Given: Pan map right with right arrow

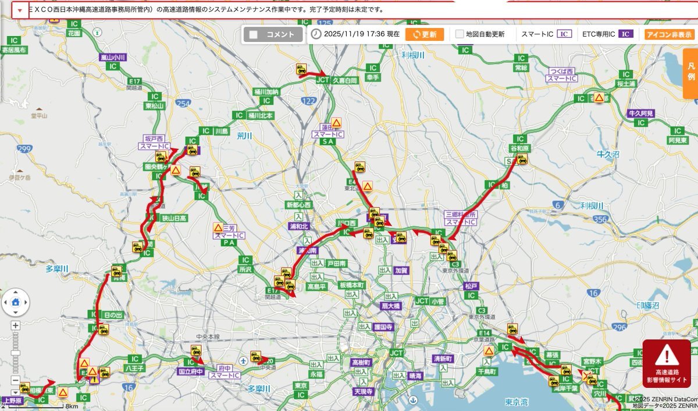Looking at the screenshot, I should [26, 302].
